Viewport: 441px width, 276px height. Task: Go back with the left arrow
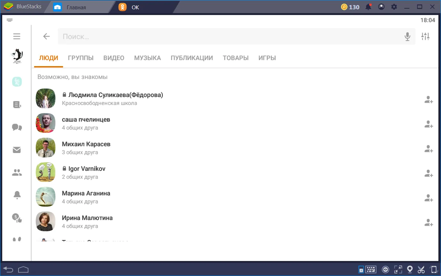pyautogui.click(x=47, y=36)
